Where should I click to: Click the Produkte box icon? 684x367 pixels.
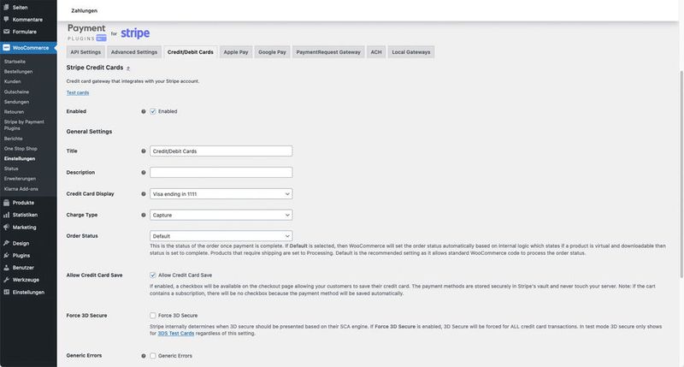coord(6,203)
